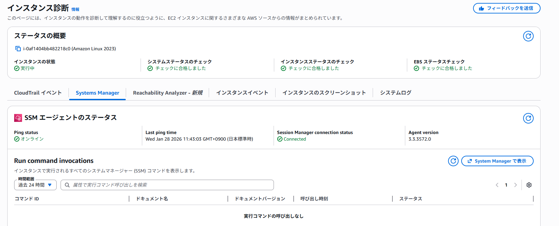Go to the next results page

[516, 185]
